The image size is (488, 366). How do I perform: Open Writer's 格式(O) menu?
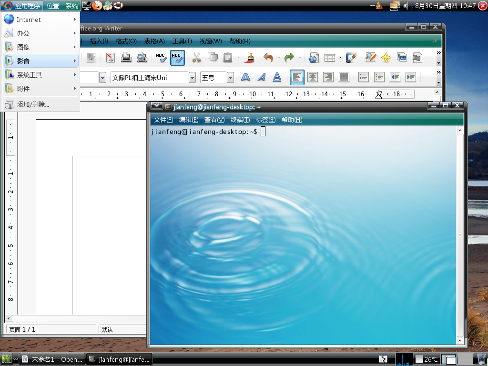(x=126, y=41)
